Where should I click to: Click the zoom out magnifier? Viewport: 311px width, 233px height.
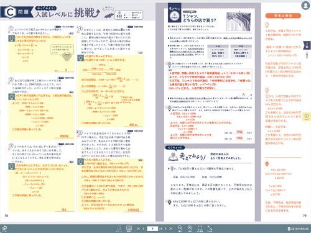(180, 228)
